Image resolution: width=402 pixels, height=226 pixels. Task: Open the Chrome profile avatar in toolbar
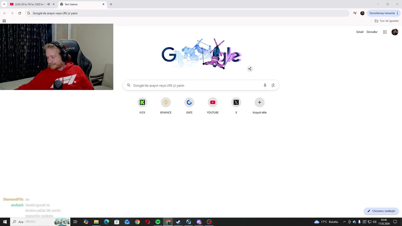pyautogui.click(x=362, y=13)
